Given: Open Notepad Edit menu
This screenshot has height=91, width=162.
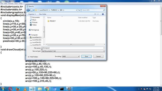Looking at the screenshot, I should tap(6, 4).
